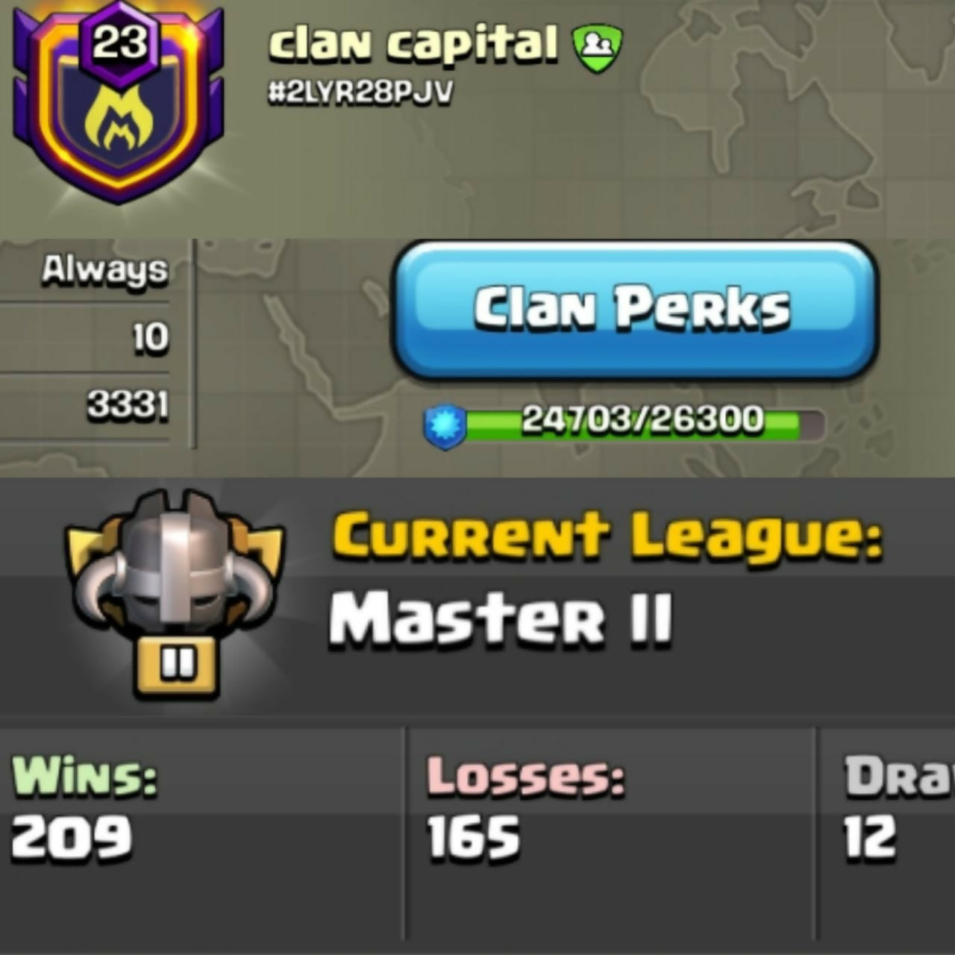Image resolution: width=955 pixels, height=955 pixels.
Task: Tap the gold II tier plate
Action: (x=177, y=664)
